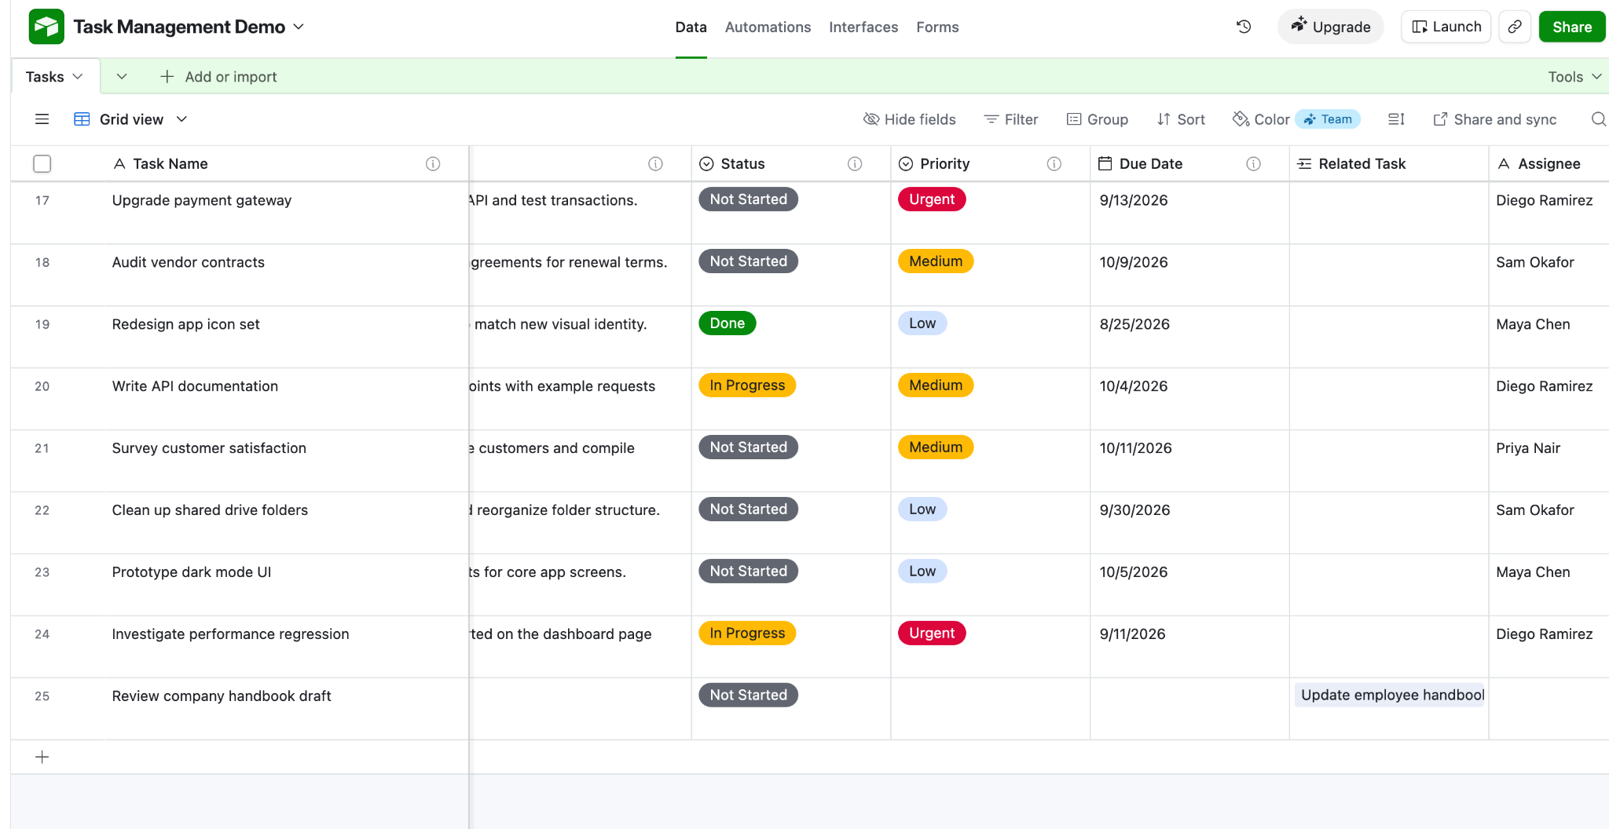Click the Airtable base logo icon
Screen dimensions: 1609x829
click(x=46, y=27)
